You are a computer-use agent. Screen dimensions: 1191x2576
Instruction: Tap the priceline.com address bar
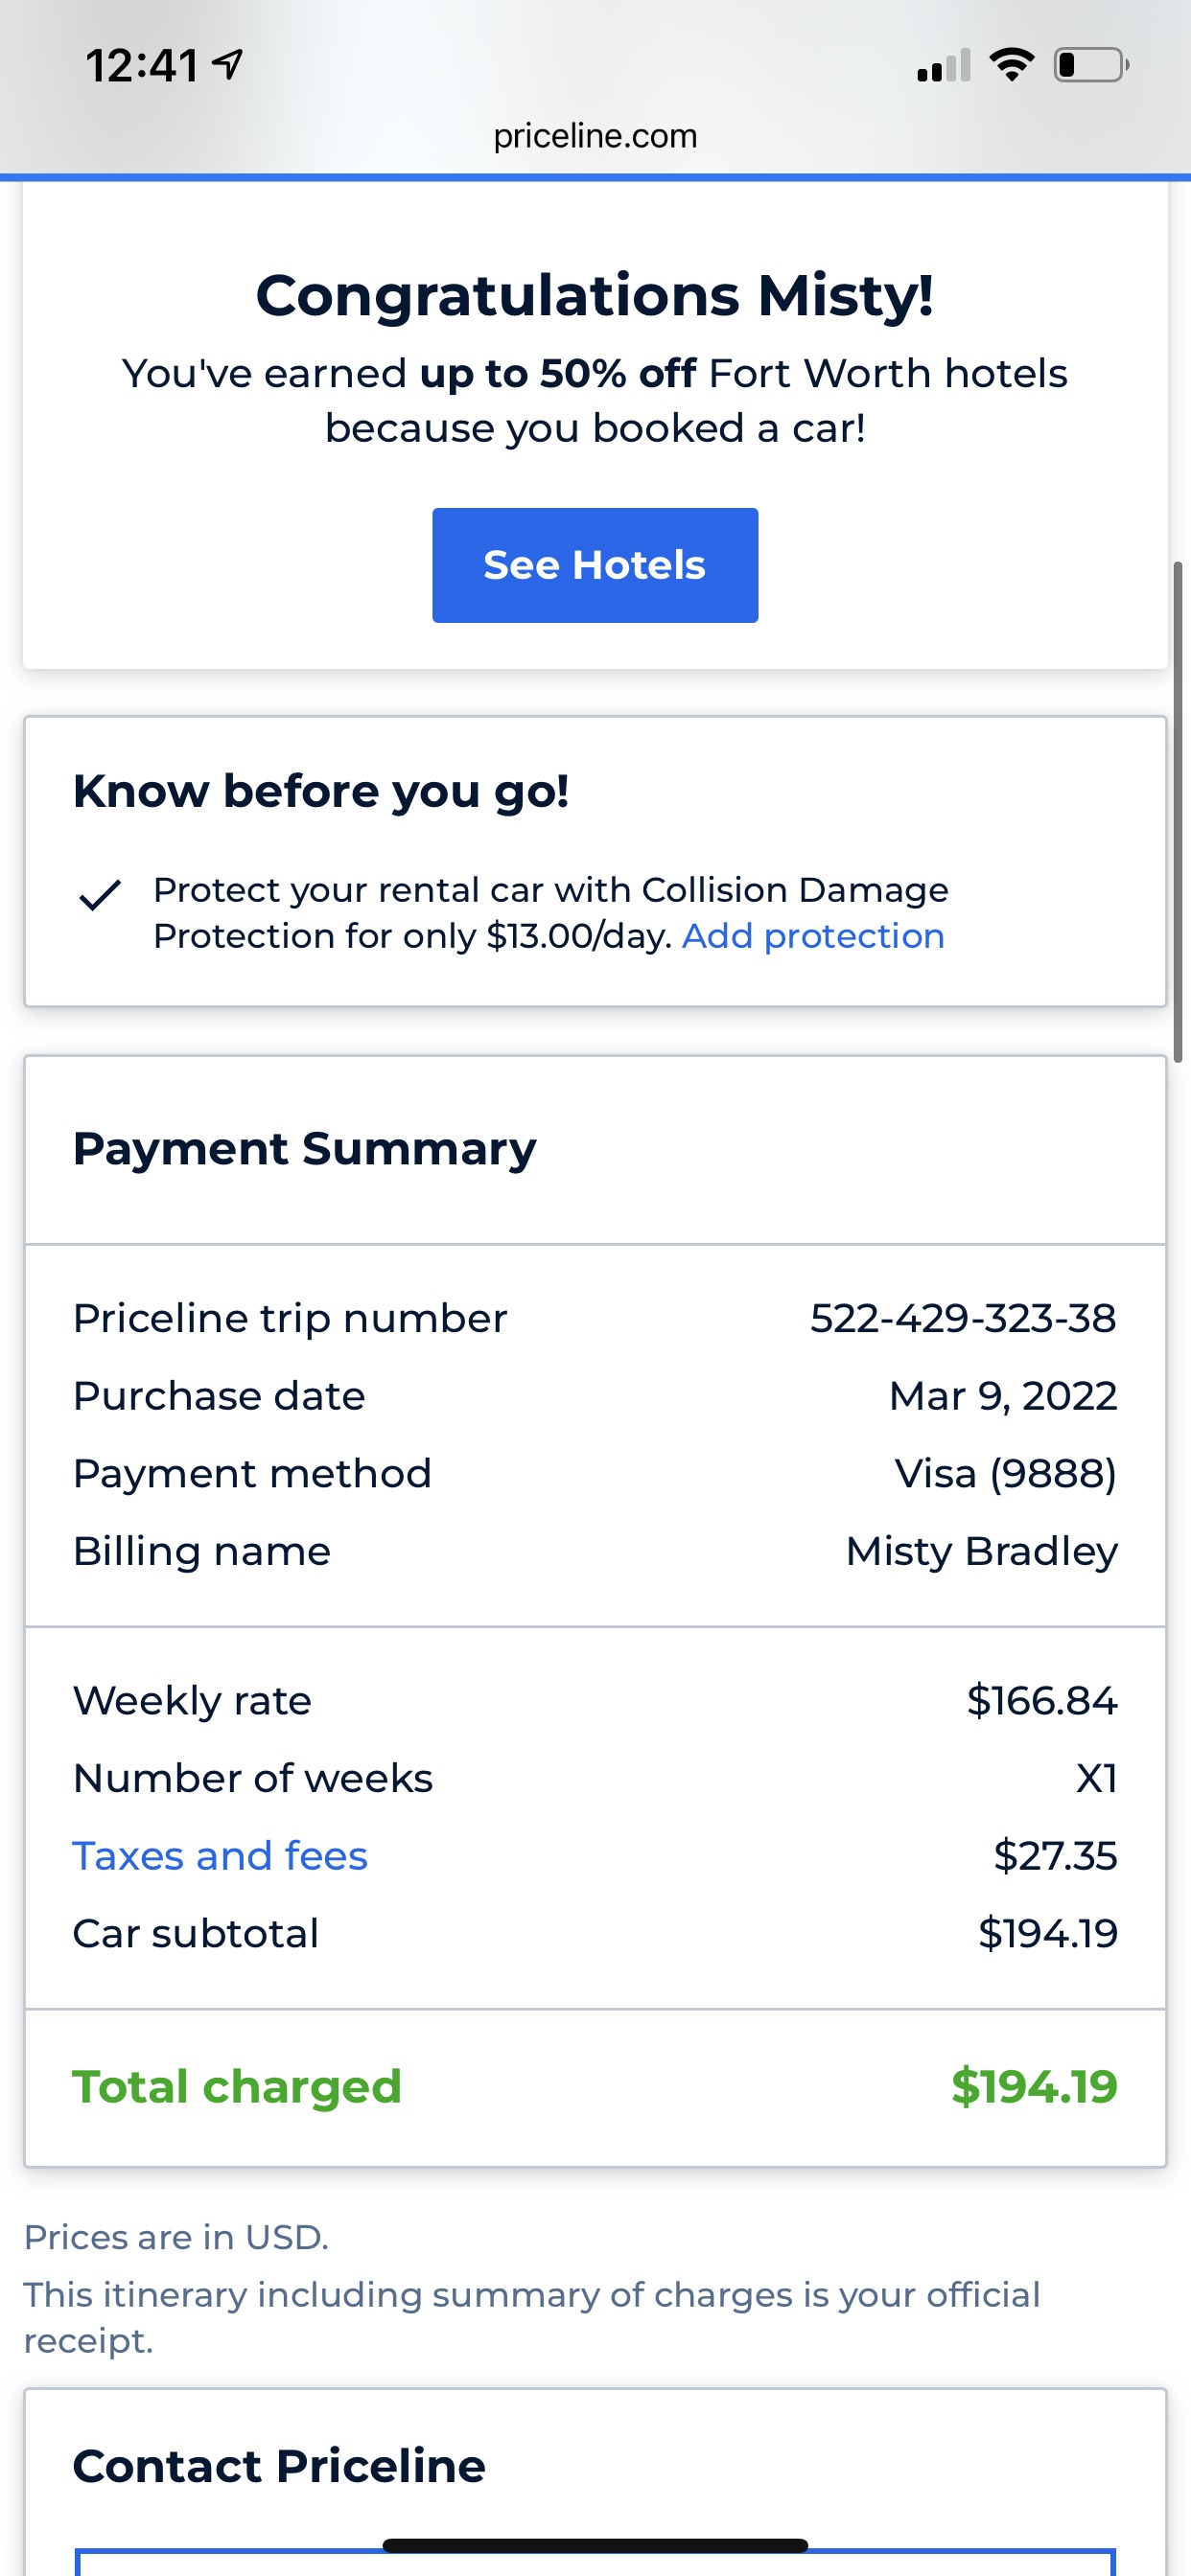(x=595, y=136)
